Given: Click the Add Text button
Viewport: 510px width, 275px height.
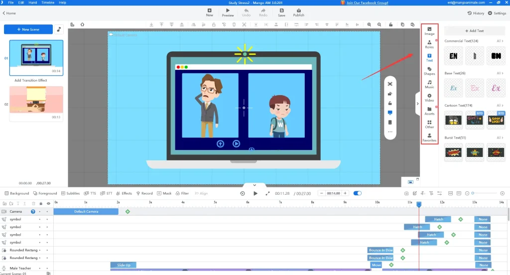Looking at the screenshot, I should [474, 31].
